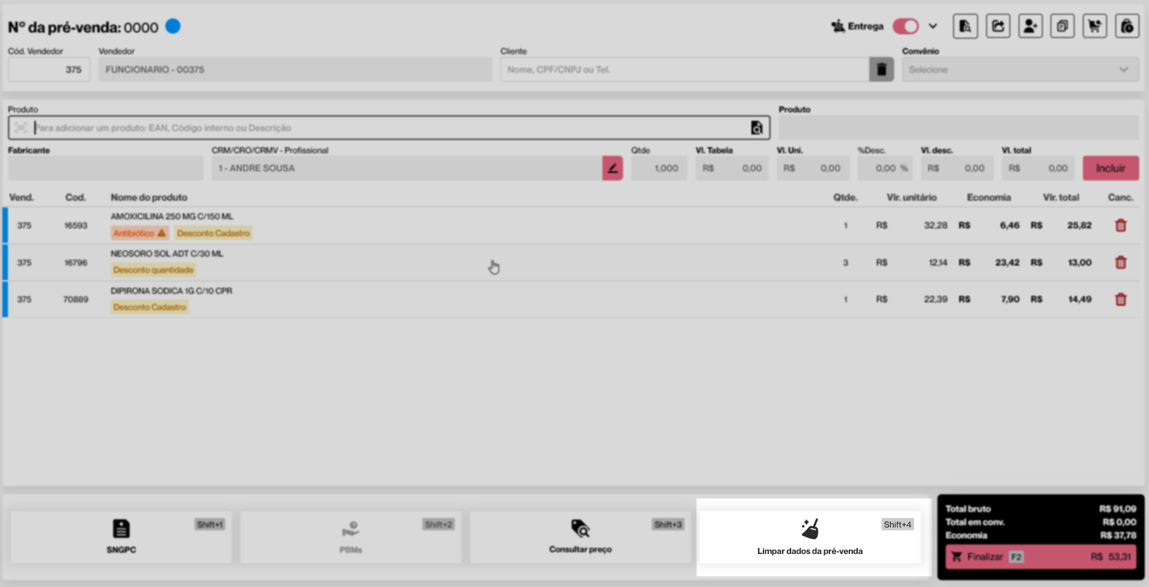Image resolution: width=1149 pixels, height=587 pixels.
Task: Click the Desconto quantidade tag
Action: click(153, 270)
